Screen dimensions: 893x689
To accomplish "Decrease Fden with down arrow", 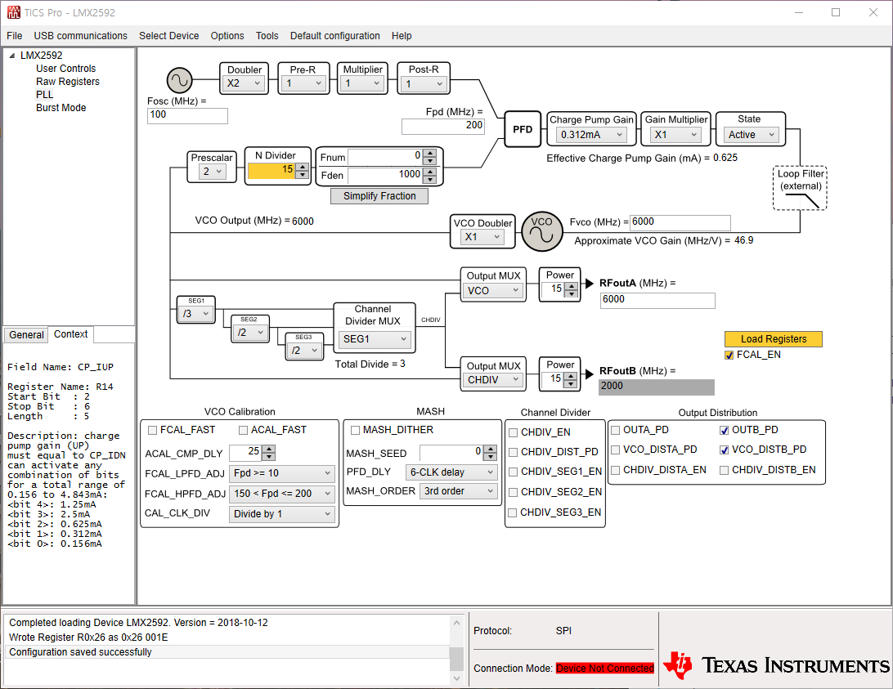I will click(x=430, y=179).
